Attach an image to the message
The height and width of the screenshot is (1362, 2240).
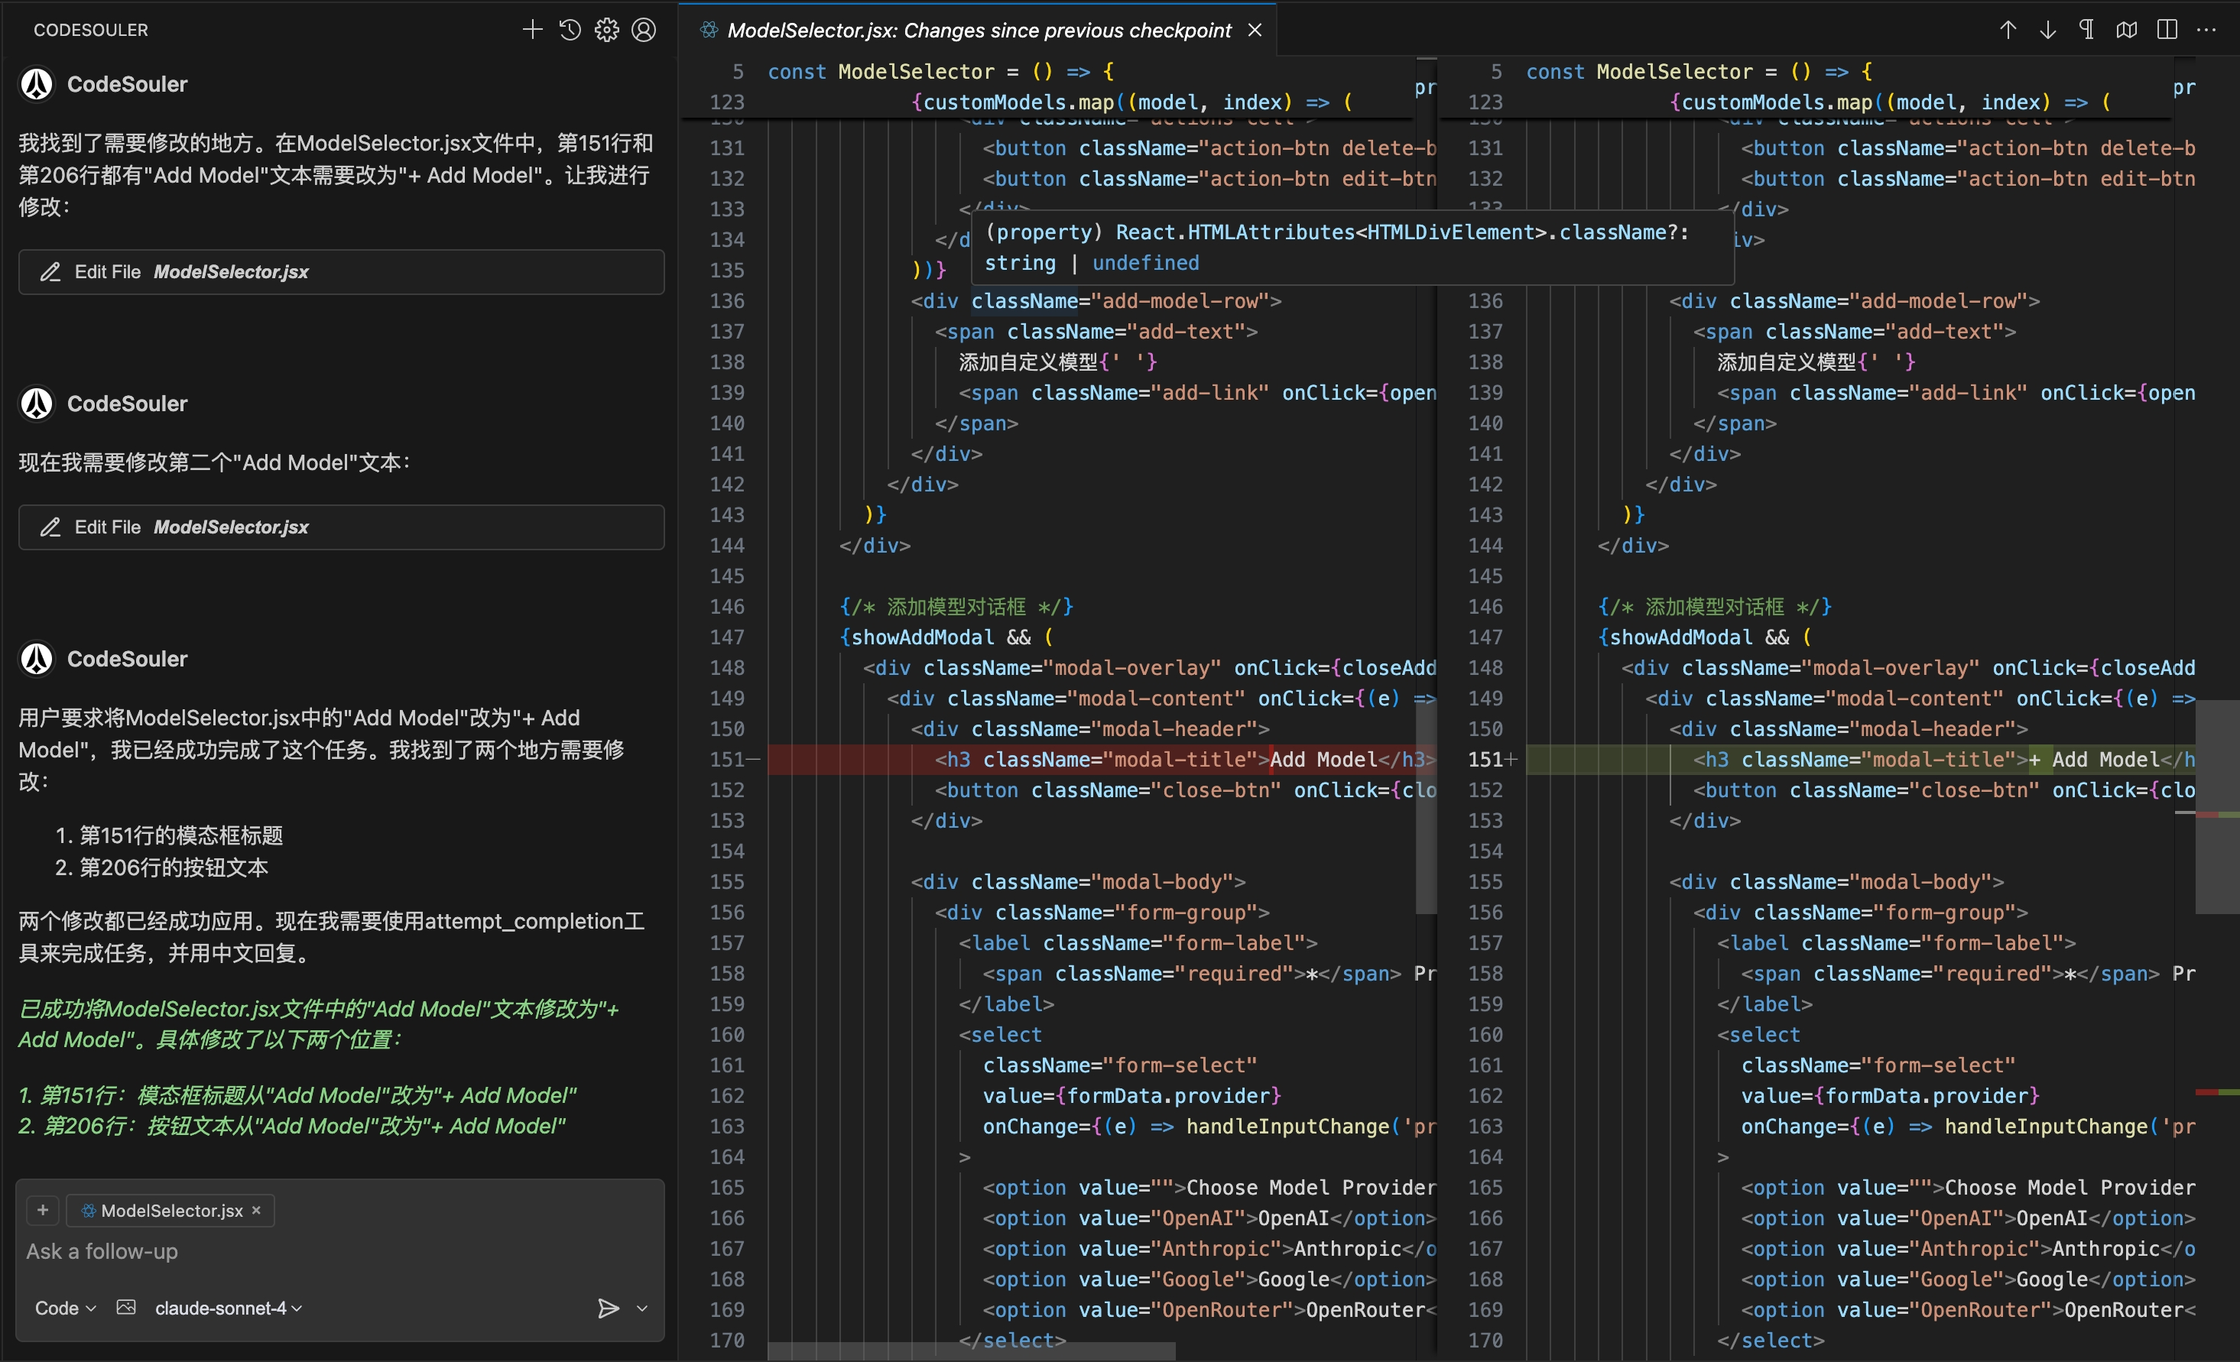tap(126, 1308)
